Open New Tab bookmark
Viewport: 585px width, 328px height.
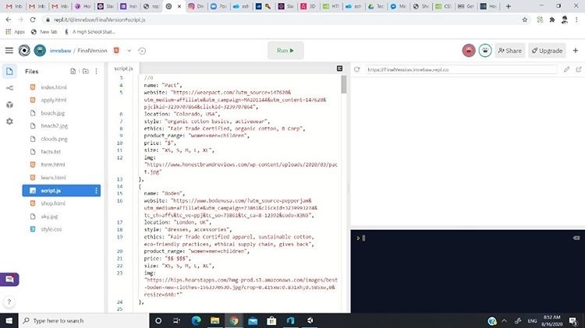coord(44,32)
